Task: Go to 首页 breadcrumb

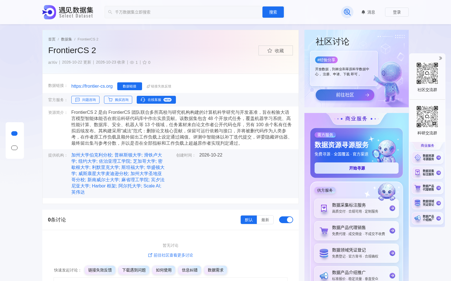Action: (52, 39)
